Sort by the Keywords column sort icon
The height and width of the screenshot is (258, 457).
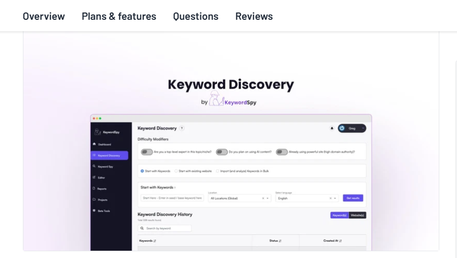pos(155,241)
